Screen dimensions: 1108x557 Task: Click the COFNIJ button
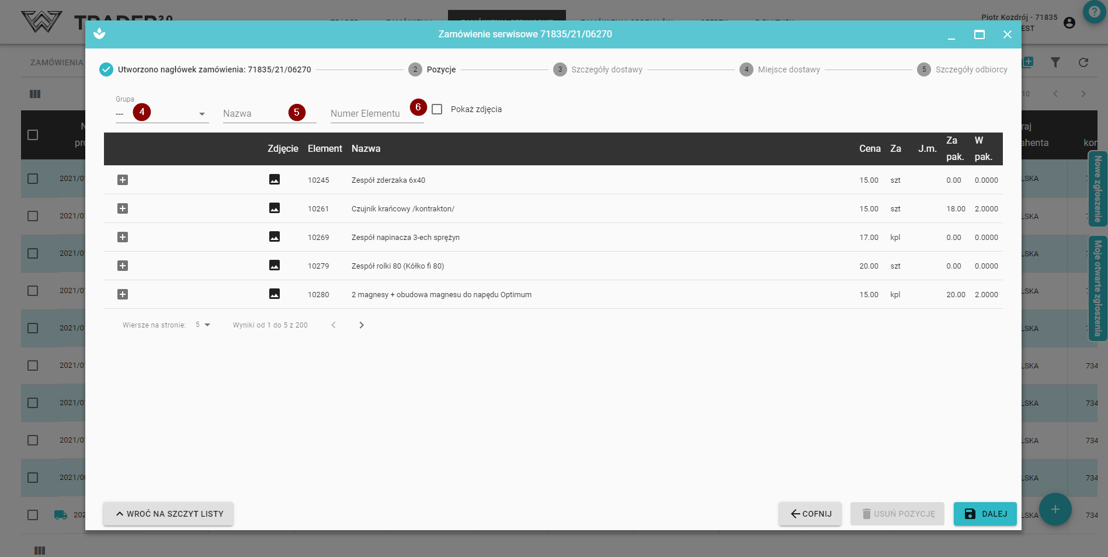(810, 514)
